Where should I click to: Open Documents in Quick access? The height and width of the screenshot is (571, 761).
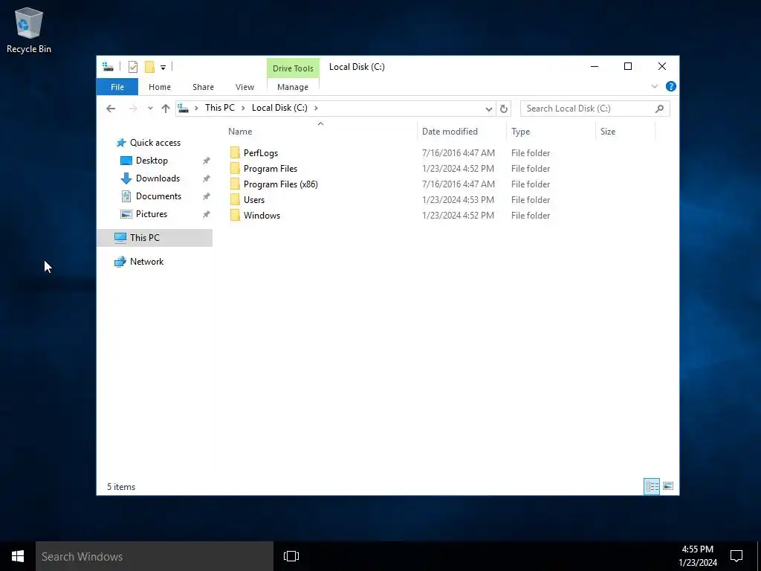[158, 196]
